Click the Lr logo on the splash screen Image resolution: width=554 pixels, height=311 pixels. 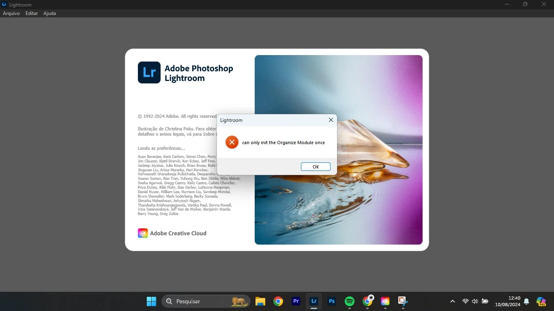tap(149, 72)
